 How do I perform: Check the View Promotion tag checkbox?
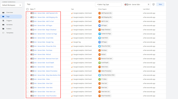point(27,96)
